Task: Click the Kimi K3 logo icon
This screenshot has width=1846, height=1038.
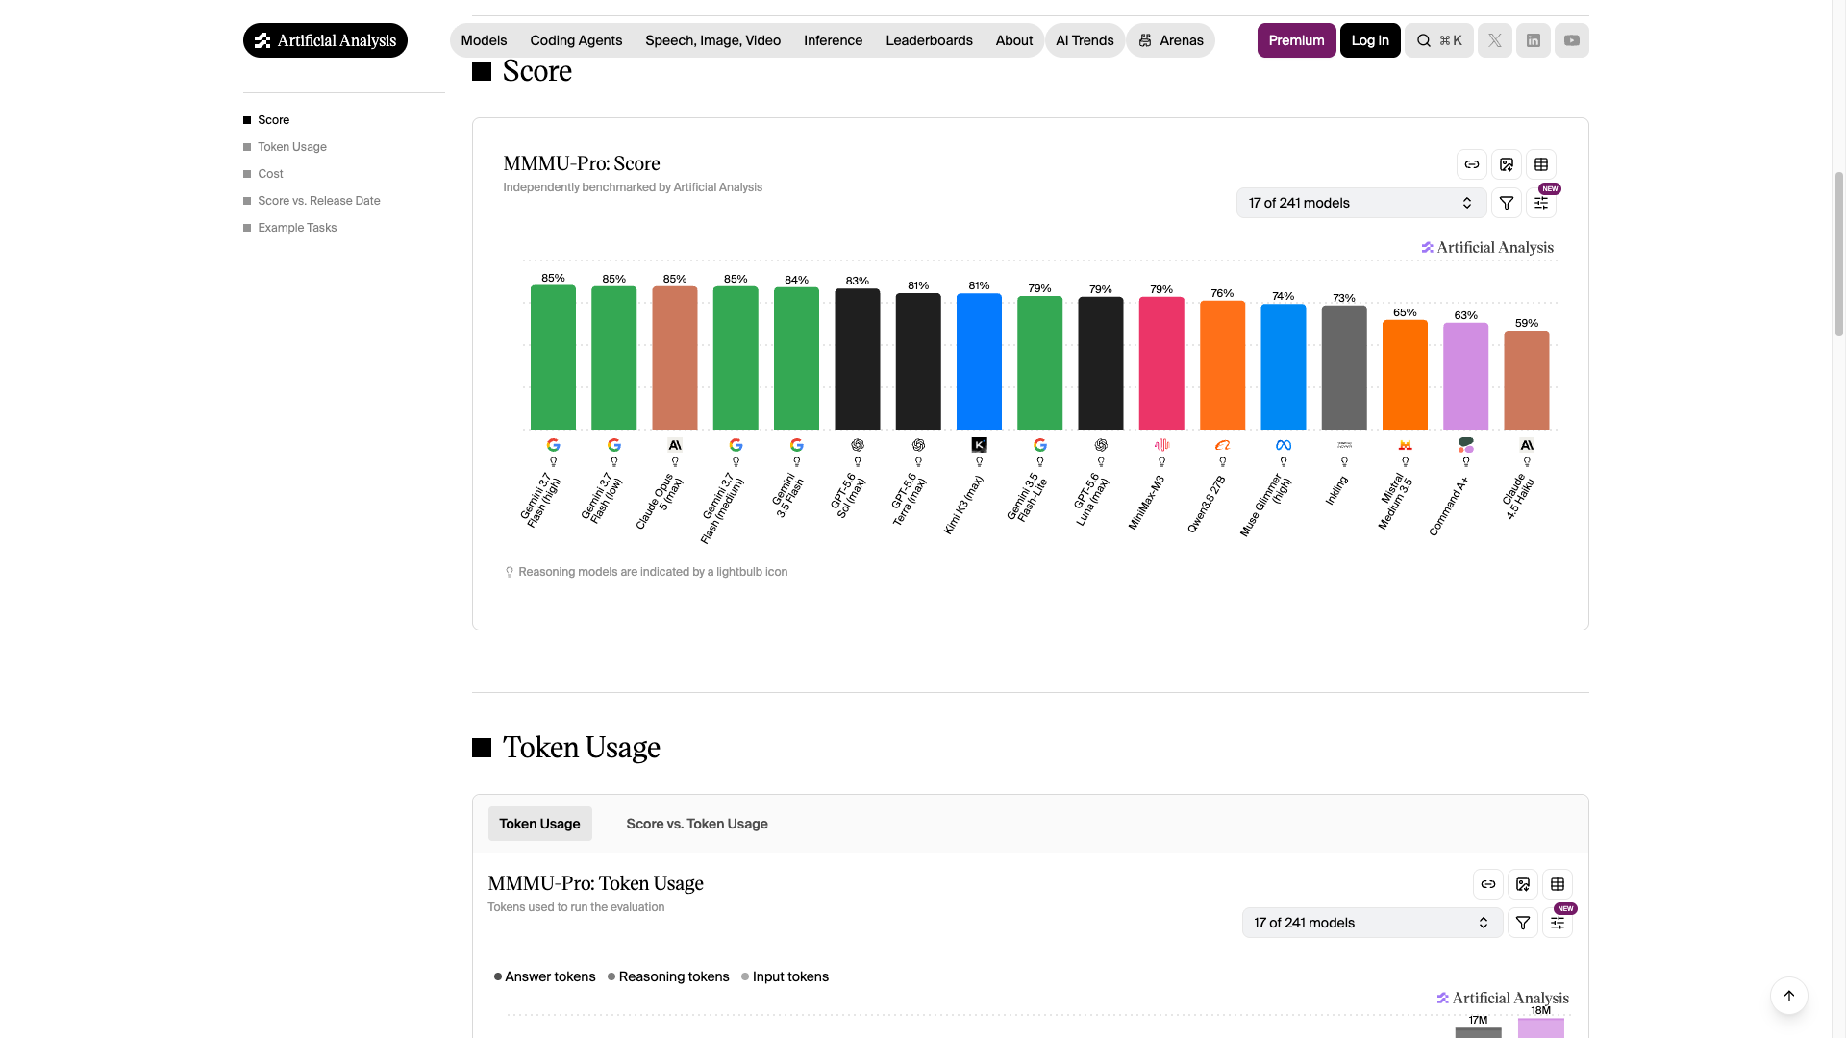Action: pos(979,445)
